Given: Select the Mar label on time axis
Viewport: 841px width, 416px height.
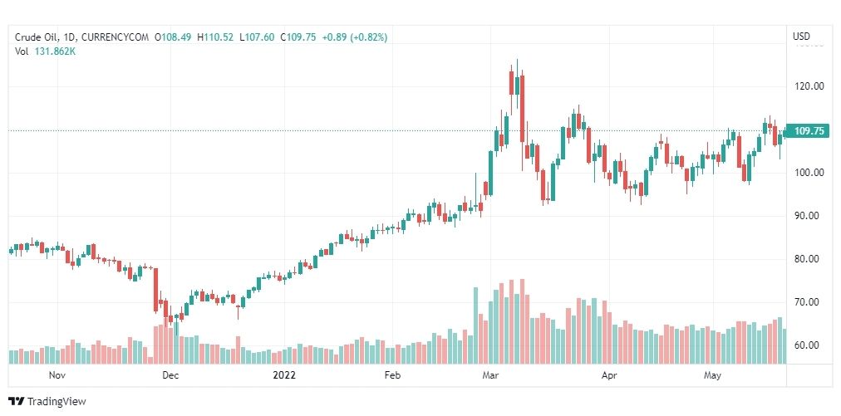Looking at the screenshot, I should point(490,375).
